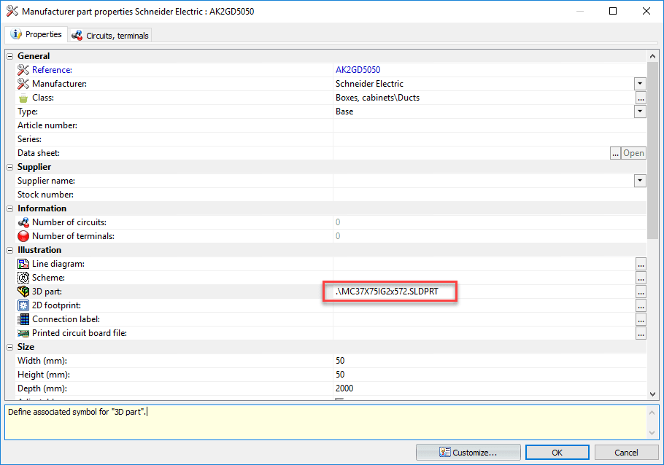Click the Base type value
The height and width of the screenshot is (465, 664).
click(x=344, y=112)
